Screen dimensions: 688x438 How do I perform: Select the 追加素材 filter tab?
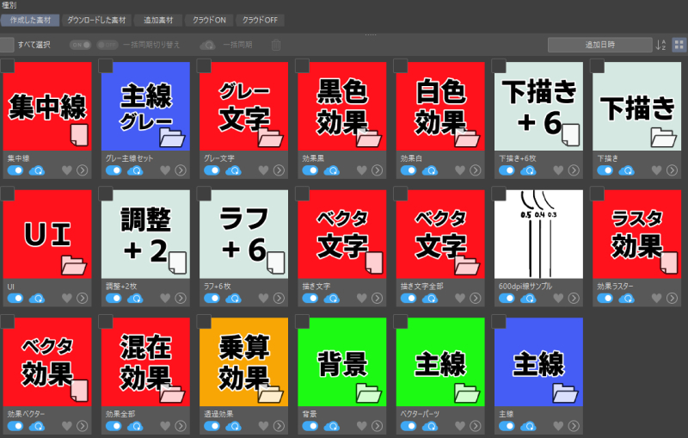click(x=157, y=20)
